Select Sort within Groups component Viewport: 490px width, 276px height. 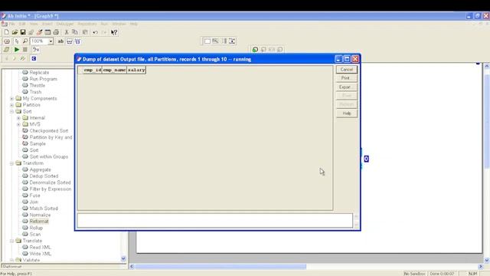coord(49,156)
